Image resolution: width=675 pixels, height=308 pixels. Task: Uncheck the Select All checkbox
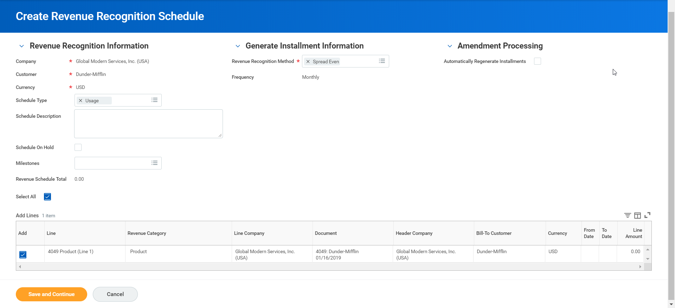(x=47, y=197)
